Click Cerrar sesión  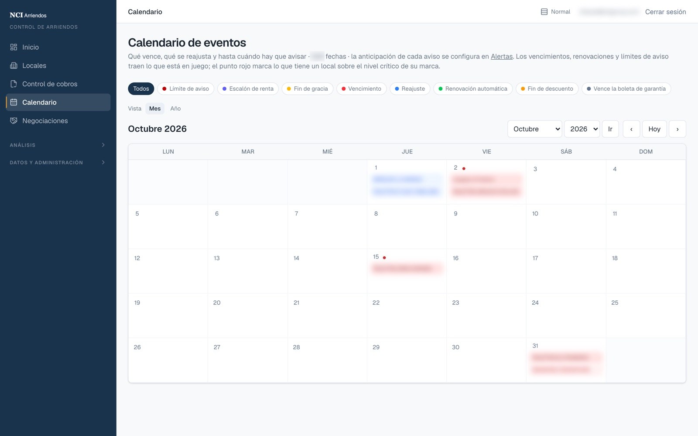665,12
